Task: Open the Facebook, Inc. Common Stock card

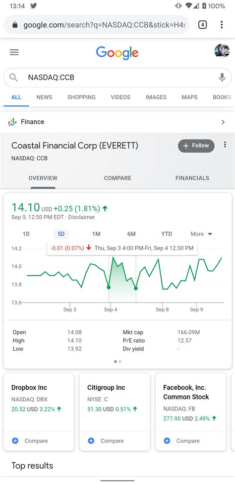Action: 190,412
